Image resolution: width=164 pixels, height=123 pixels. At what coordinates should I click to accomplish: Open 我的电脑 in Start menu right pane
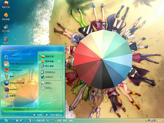pyautogui.click(x=47, y=61)
